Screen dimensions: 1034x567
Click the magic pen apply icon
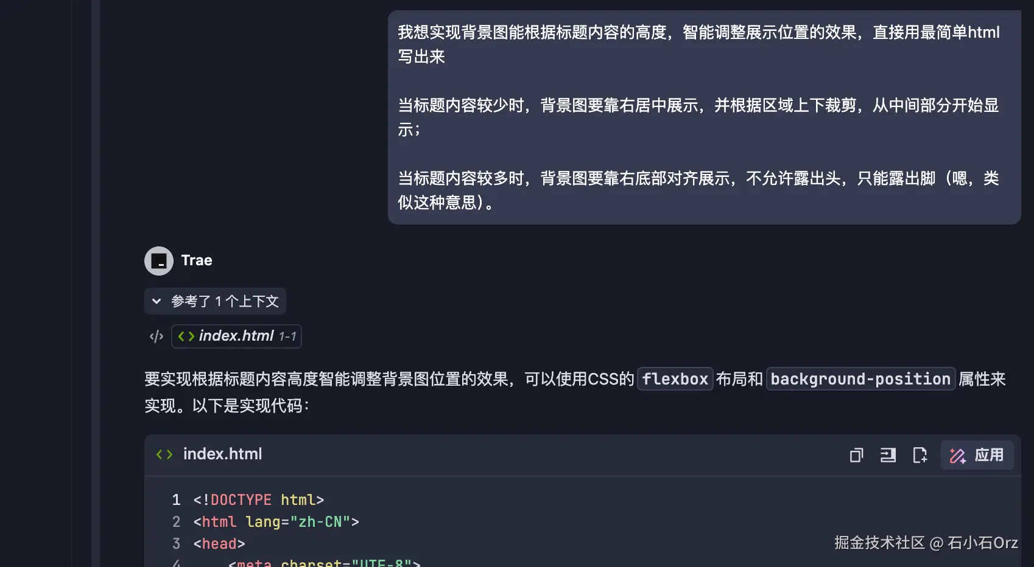pyautogui.click(x=957, y=456)
